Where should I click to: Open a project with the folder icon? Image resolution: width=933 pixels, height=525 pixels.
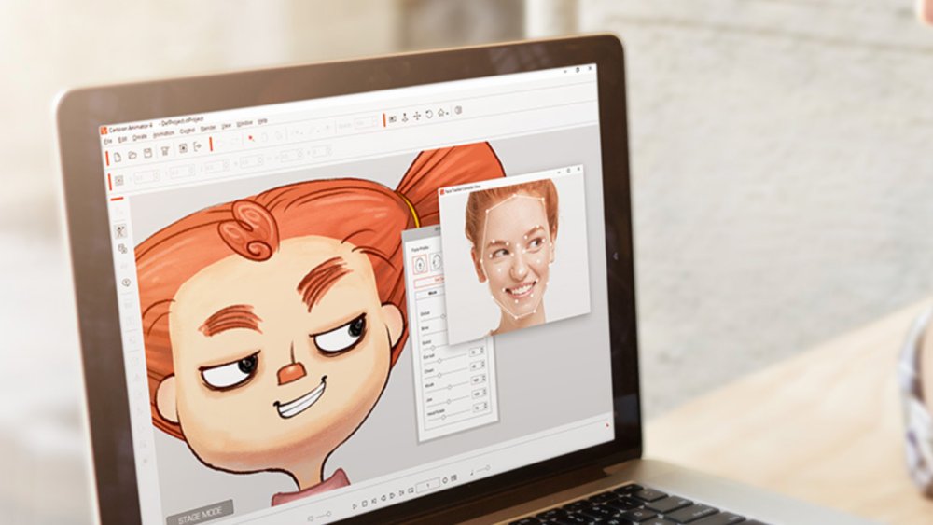(x=132, y=155)
